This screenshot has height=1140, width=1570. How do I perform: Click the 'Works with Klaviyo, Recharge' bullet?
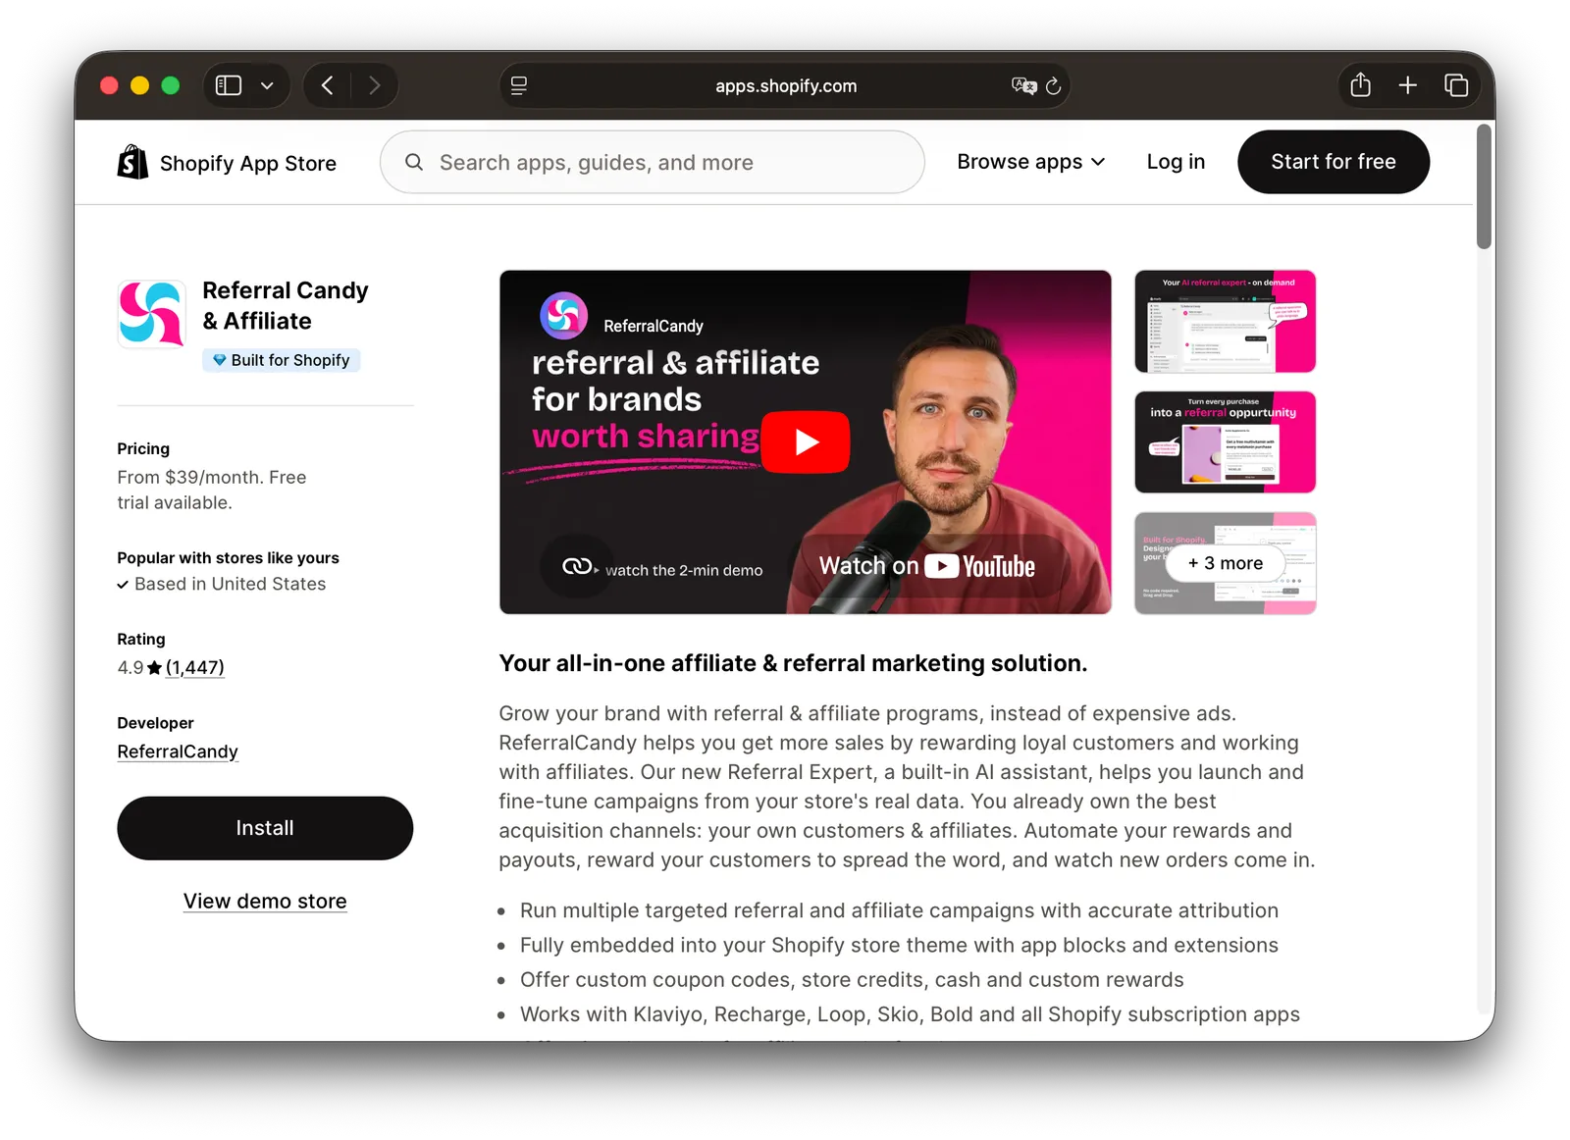point(910,1014)
